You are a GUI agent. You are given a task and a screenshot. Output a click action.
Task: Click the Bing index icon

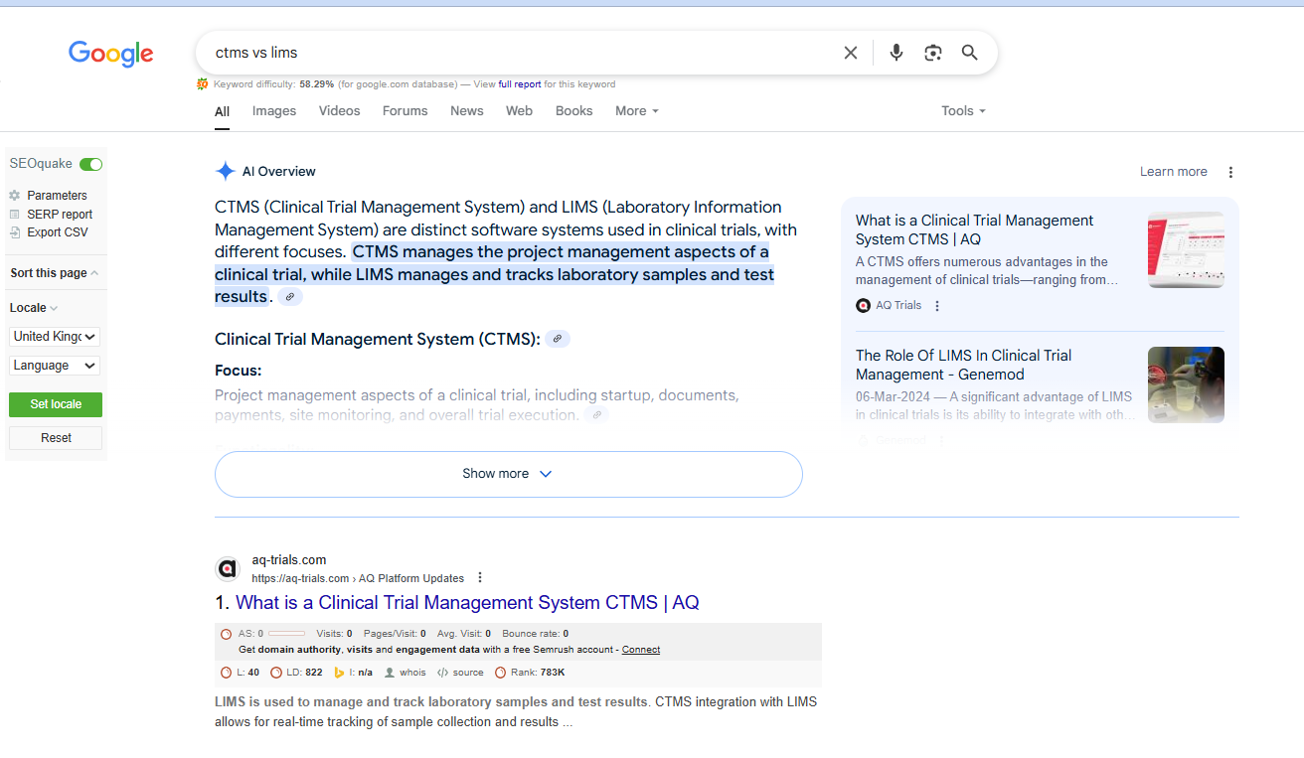coord(339,673)
